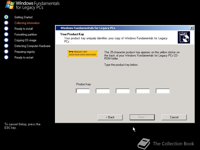Screen dimensions: 200x150
Task: Click the fourth product key field
Action: pyautogui.click(x=143, y=91)
